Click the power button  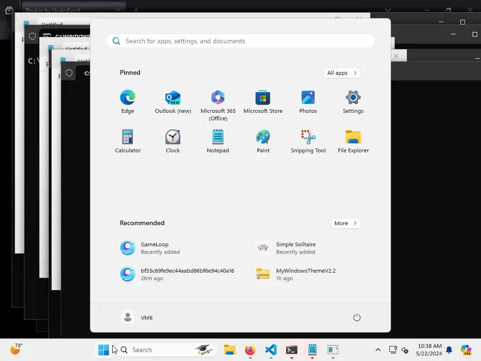click(357, 317)
